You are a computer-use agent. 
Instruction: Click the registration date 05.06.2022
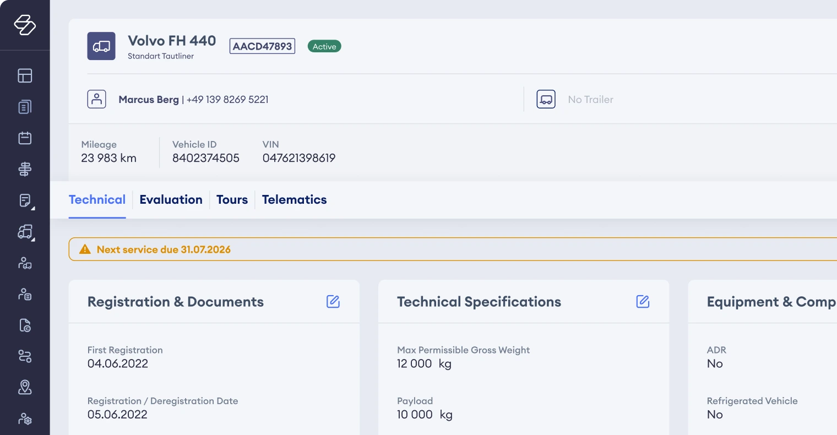[118, 415]
